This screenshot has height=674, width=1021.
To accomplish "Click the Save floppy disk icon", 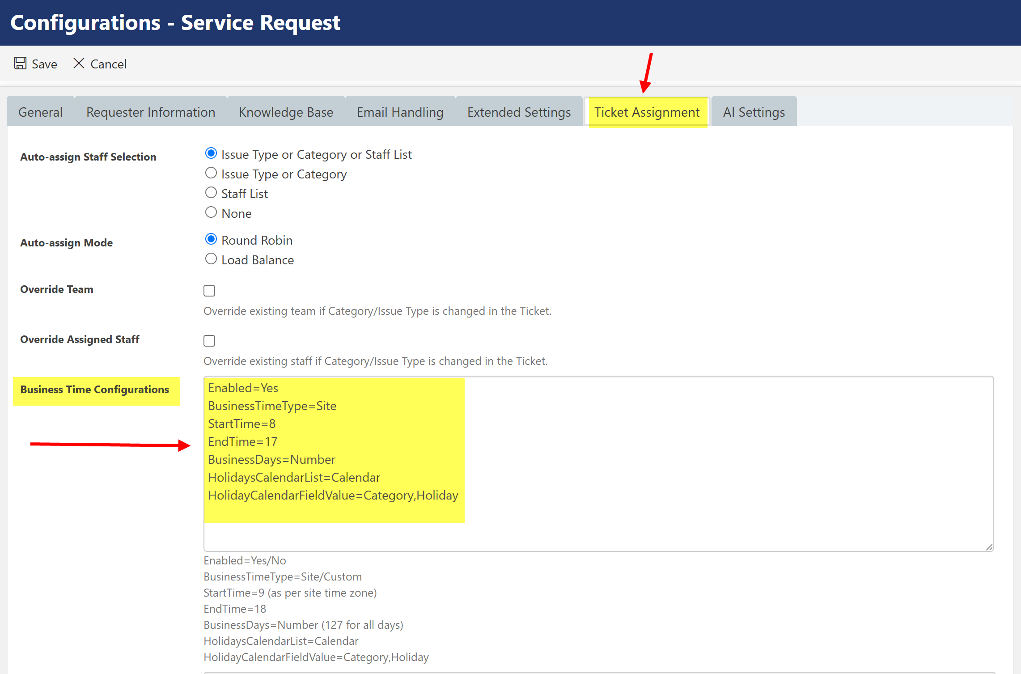I will coord(20,63).
